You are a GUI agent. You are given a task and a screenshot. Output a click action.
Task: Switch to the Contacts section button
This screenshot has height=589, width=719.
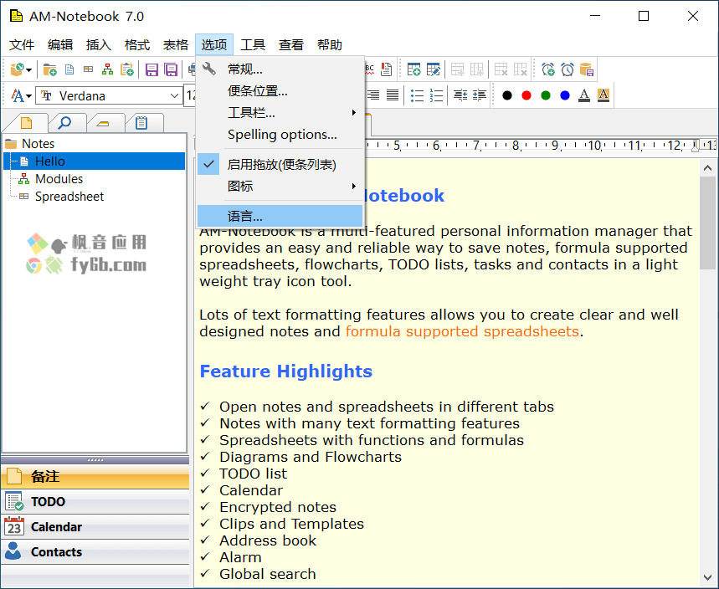95,552
